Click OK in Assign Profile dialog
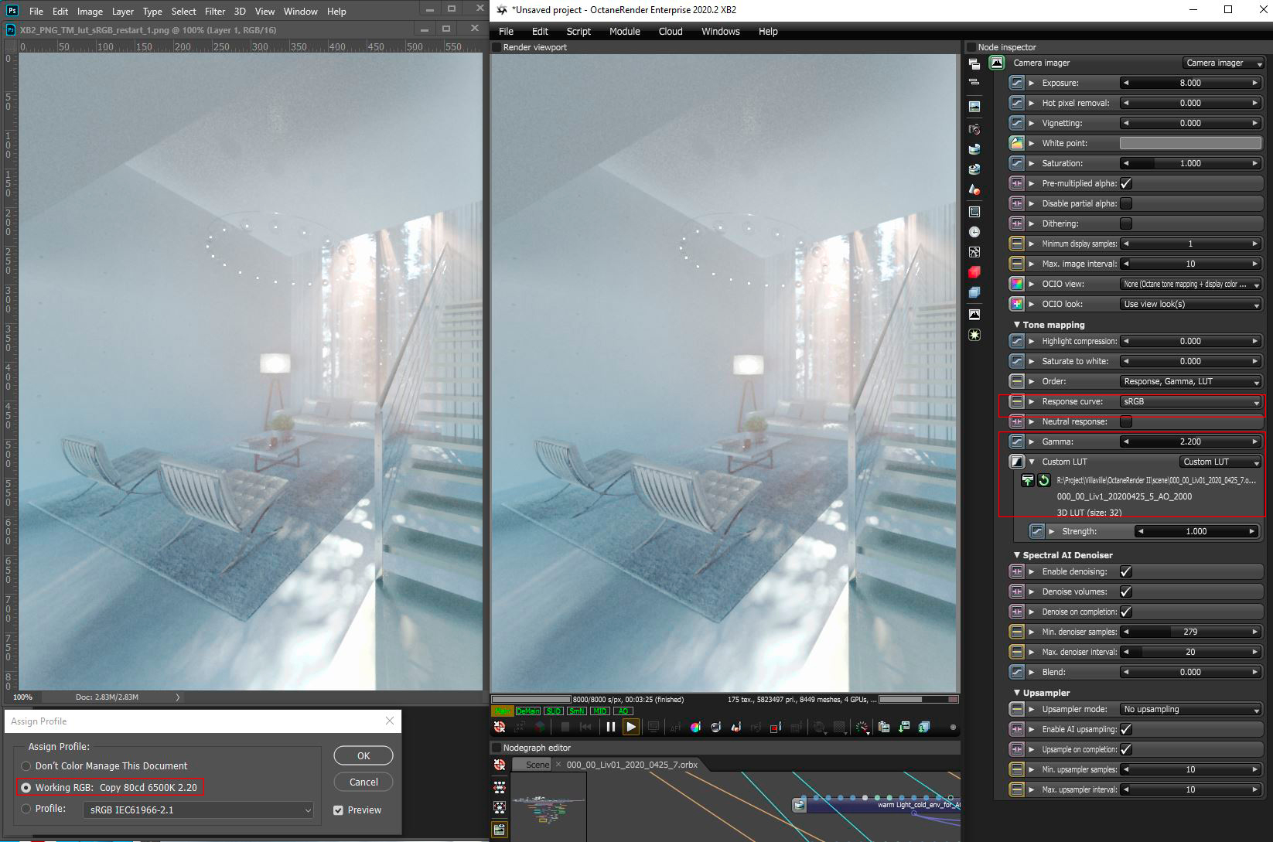Screen dimensions: 1273x842 tap(363, 755)
